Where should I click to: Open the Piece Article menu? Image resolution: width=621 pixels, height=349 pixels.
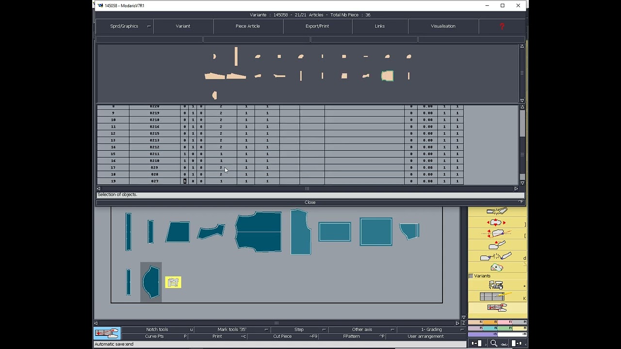tap(248, 26)
